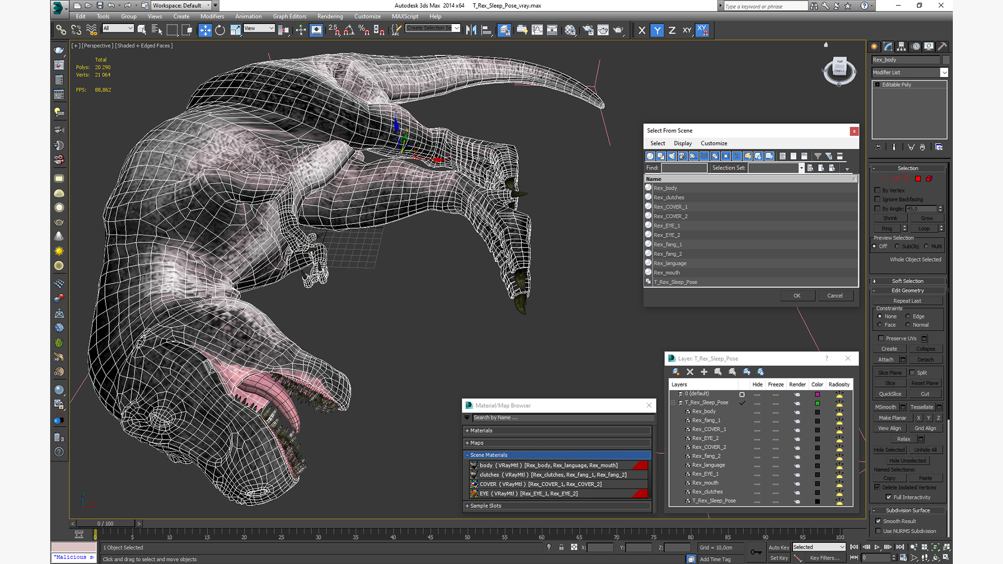The height and width of the screenshot is (564, 1003).
Task: Choose Face constraint radio button
Action: 880,325
